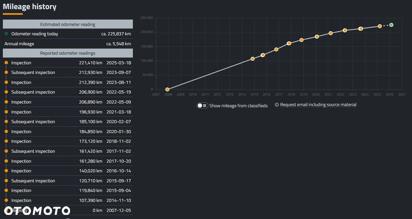Click the 161,420 km reading
Image resolution: width=412 pixels, height=219 pixels.
click(91, 152)
